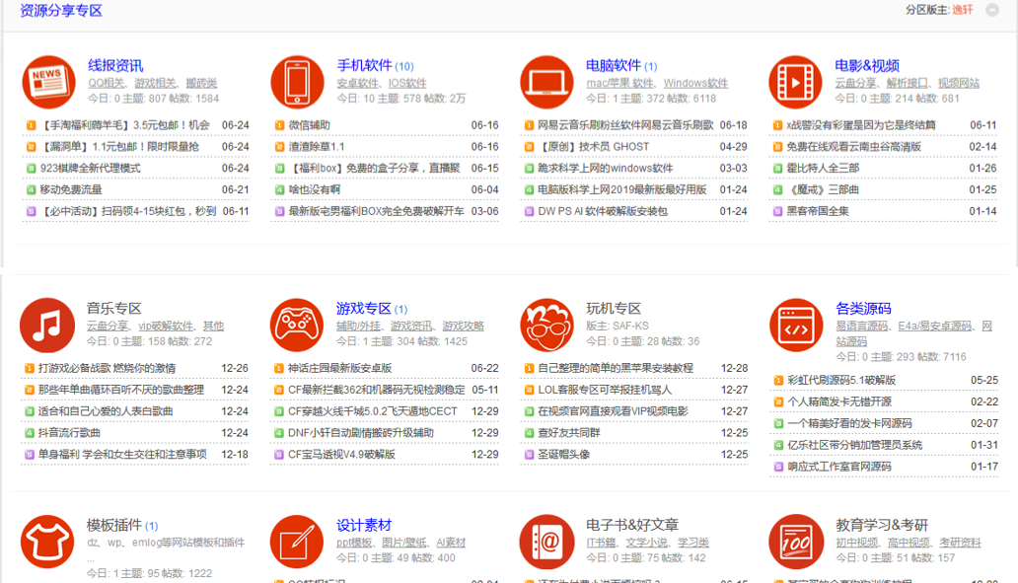This screenshot has width=1018, height=583.
Task: Click the 玩机专区 cartoon face icon
Action: tap(546, 325)
